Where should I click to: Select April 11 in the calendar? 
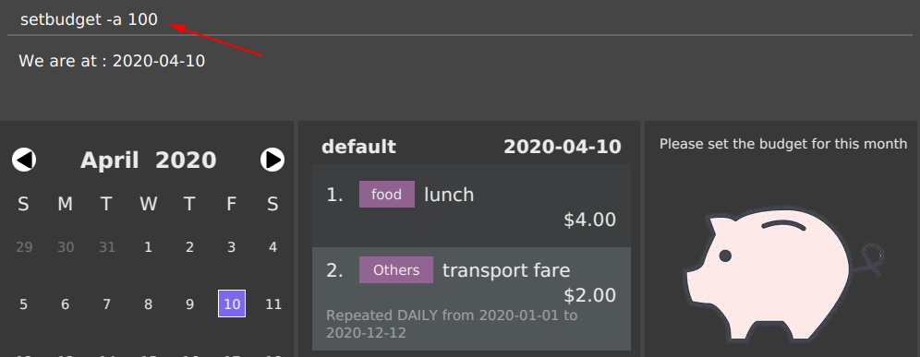(272, 303)
